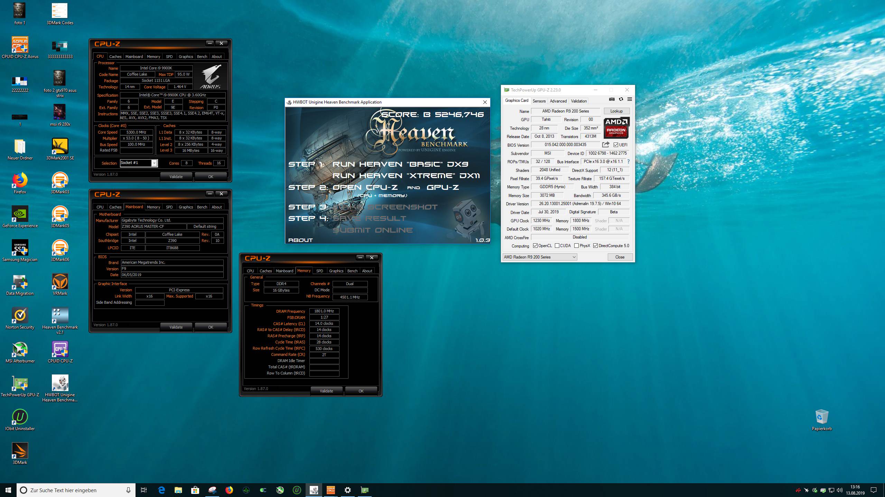Toggle the PhysX checkbox

[576, 246]
